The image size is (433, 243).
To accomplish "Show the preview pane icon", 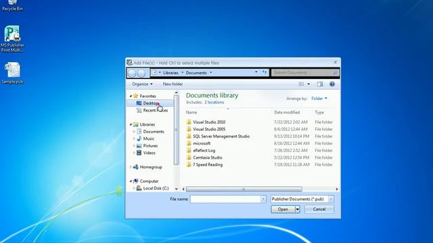I will [x=320, y=84].
